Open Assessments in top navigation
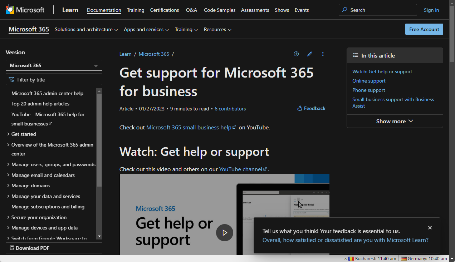This screenshot has height=262, width=455. point(255,10)
